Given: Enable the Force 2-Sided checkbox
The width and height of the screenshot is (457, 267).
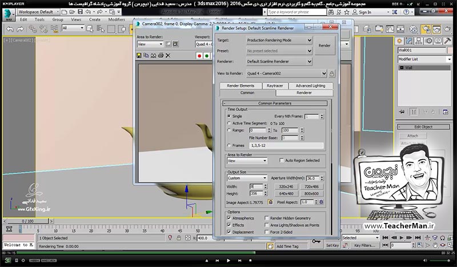Looking at the screenshot, I should [266, 232].
